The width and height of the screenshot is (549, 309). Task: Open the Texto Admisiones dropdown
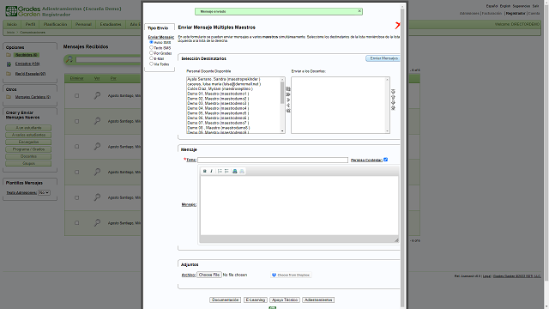tap(44, 192)
